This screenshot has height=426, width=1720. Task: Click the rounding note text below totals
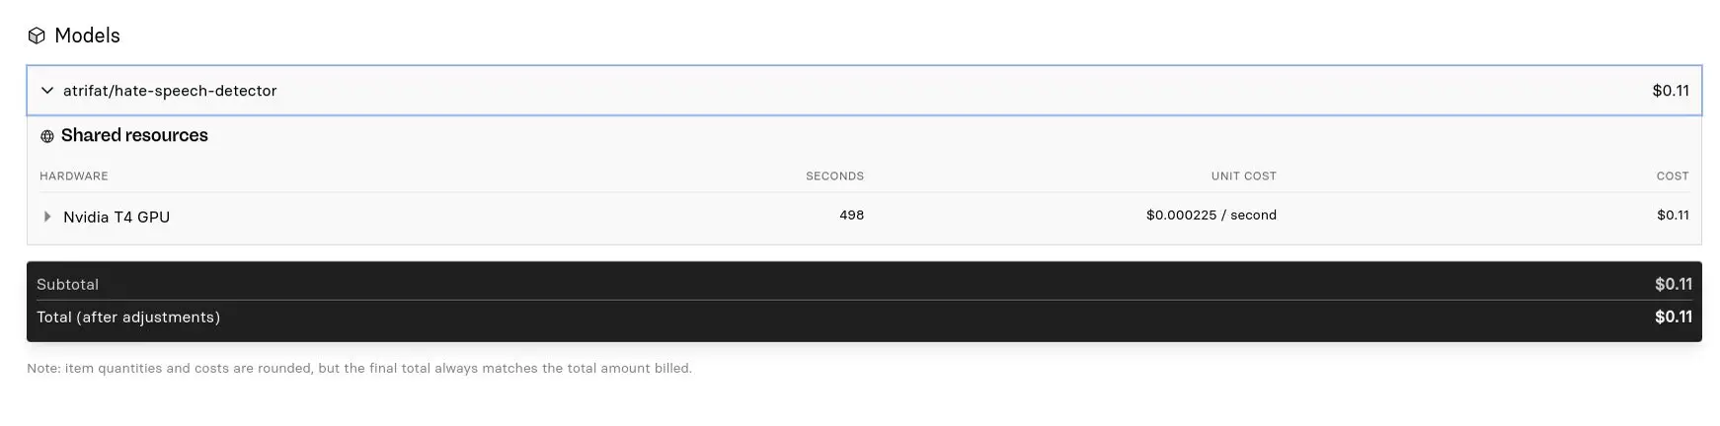click(359, 369)
